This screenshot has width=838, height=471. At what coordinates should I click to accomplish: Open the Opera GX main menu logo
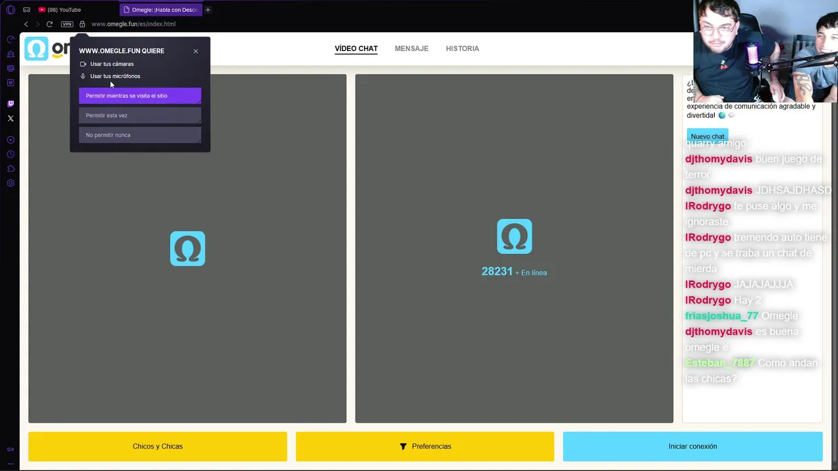tap(10, 10)
